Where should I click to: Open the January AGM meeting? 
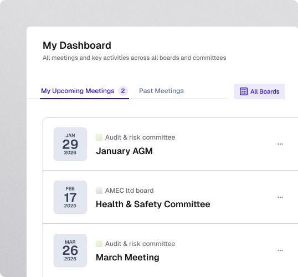pyautogui.click(x=124, y=151)
